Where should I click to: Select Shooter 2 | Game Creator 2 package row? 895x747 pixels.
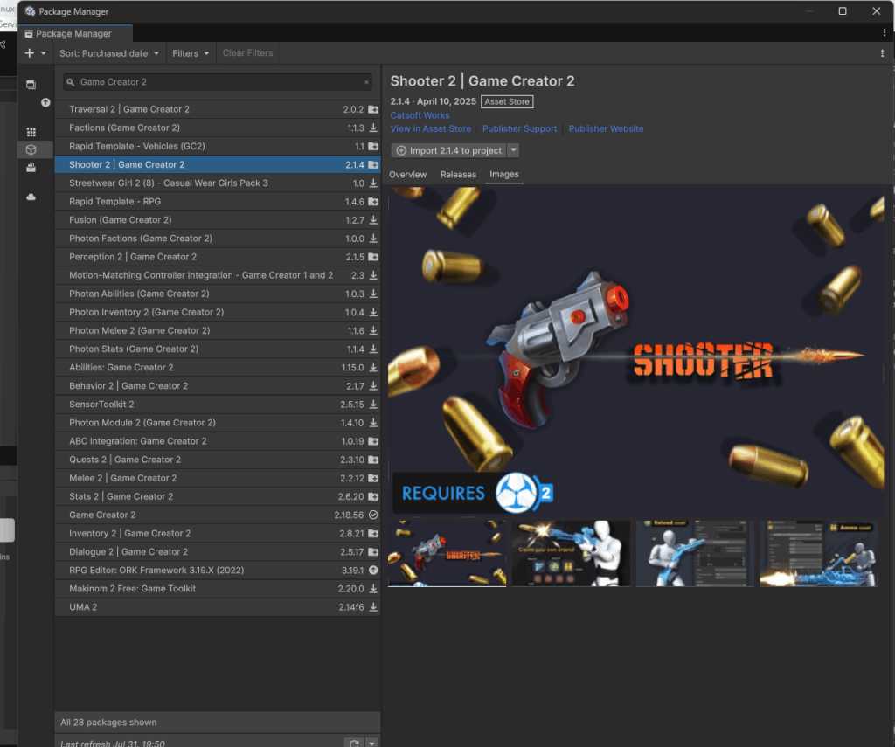tap(218, 164)
